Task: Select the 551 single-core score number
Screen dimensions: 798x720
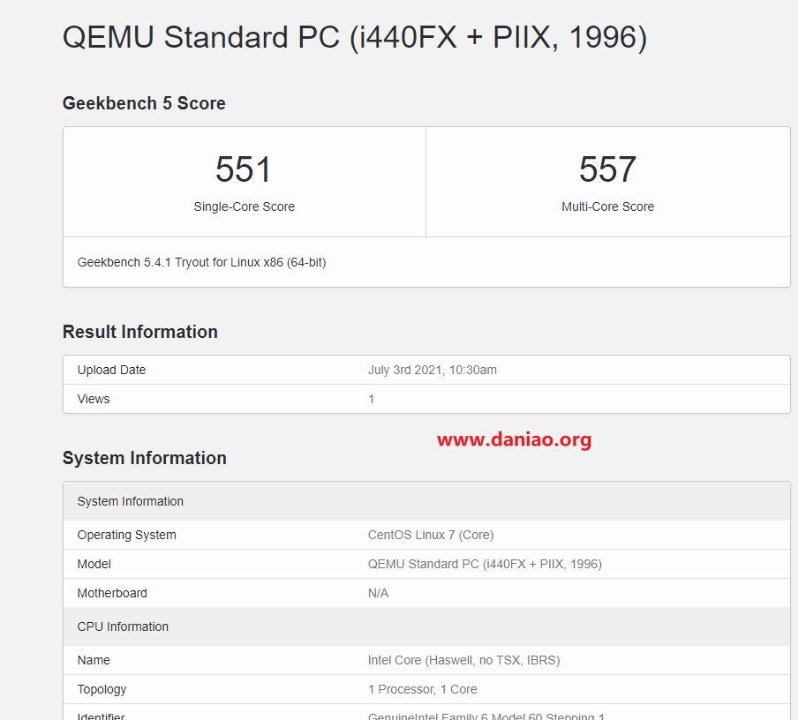Action: click(x=244, y=169)
